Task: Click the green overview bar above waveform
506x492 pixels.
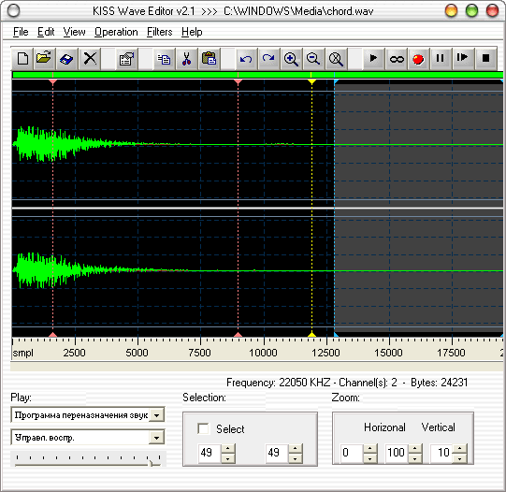Action: tap(257, 75)
